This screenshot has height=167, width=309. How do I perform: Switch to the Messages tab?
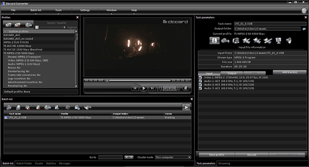[64, 163]
